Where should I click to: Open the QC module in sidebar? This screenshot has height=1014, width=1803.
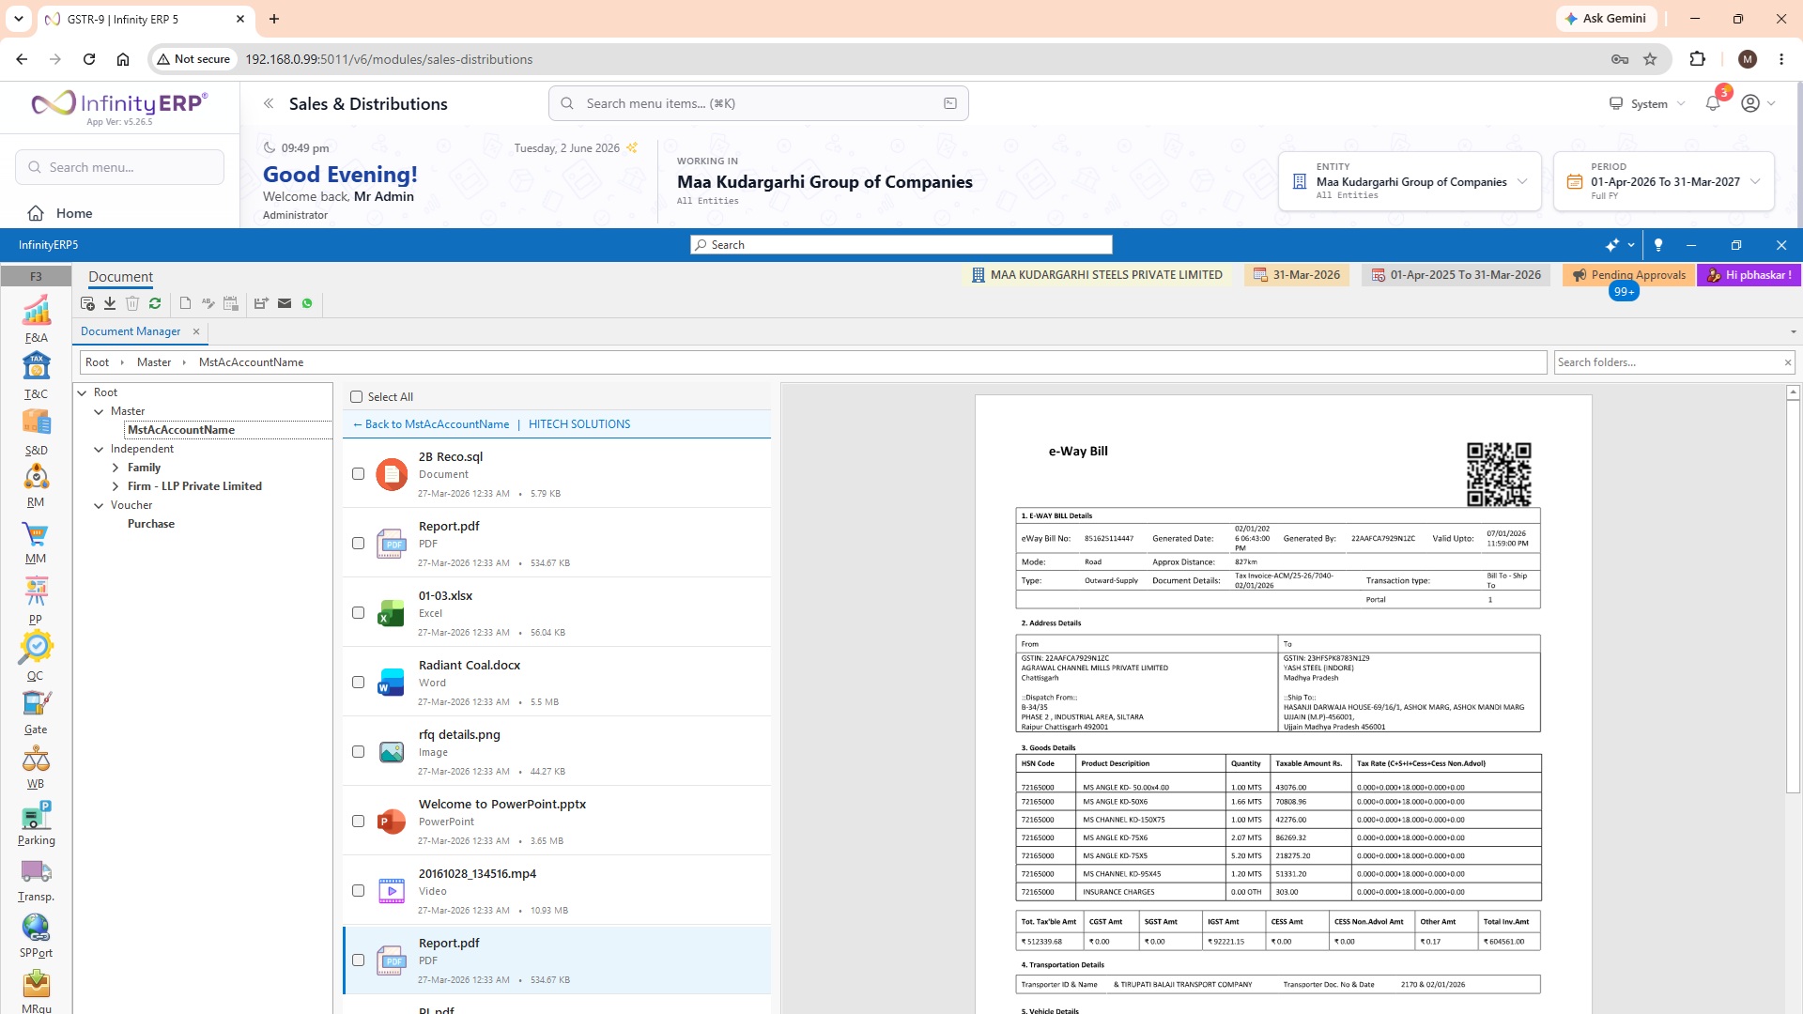[36, 656]
